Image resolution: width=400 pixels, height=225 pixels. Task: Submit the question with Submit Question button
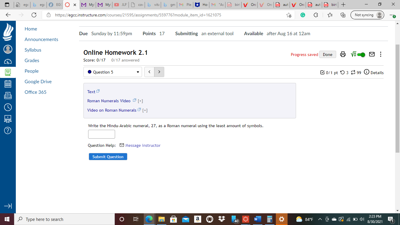(108, 157)
